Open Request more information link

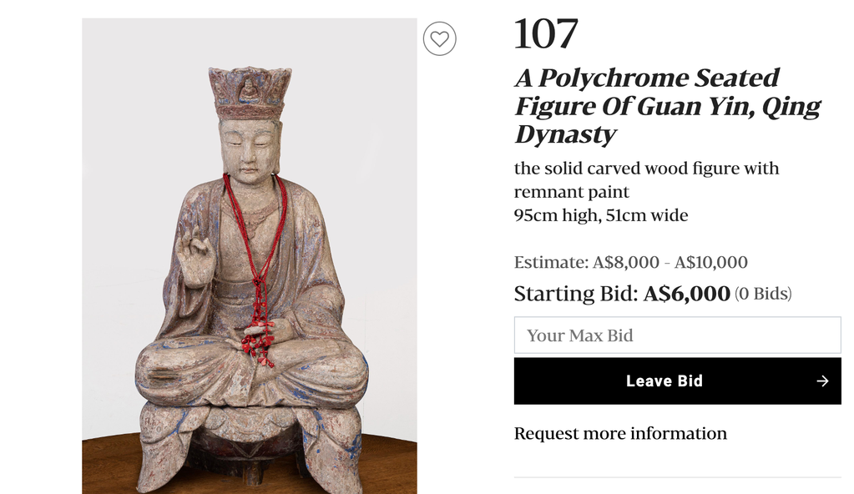[620, 434]
